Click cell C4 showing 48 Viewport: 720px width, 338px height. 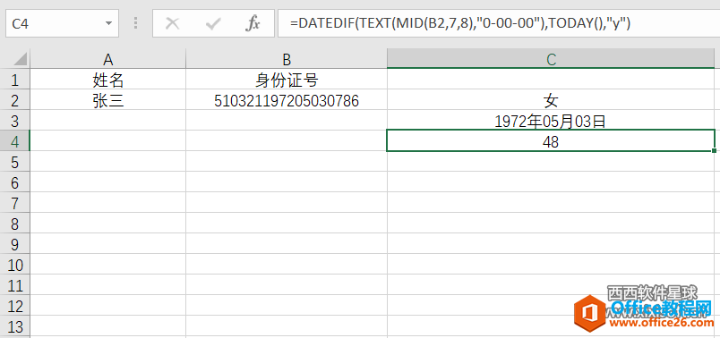551,140
